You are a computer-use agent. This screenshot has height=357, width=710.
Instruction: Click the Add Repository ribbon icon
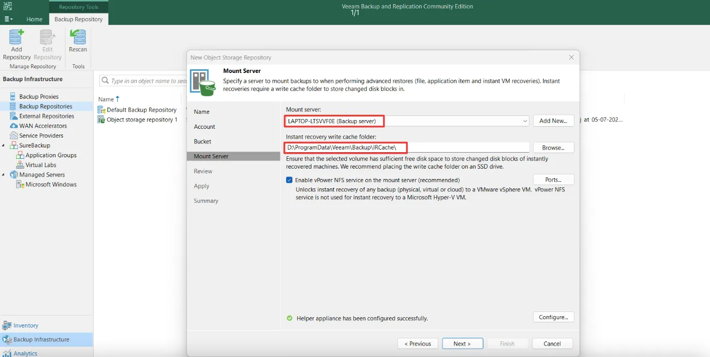tap(17, 37)
